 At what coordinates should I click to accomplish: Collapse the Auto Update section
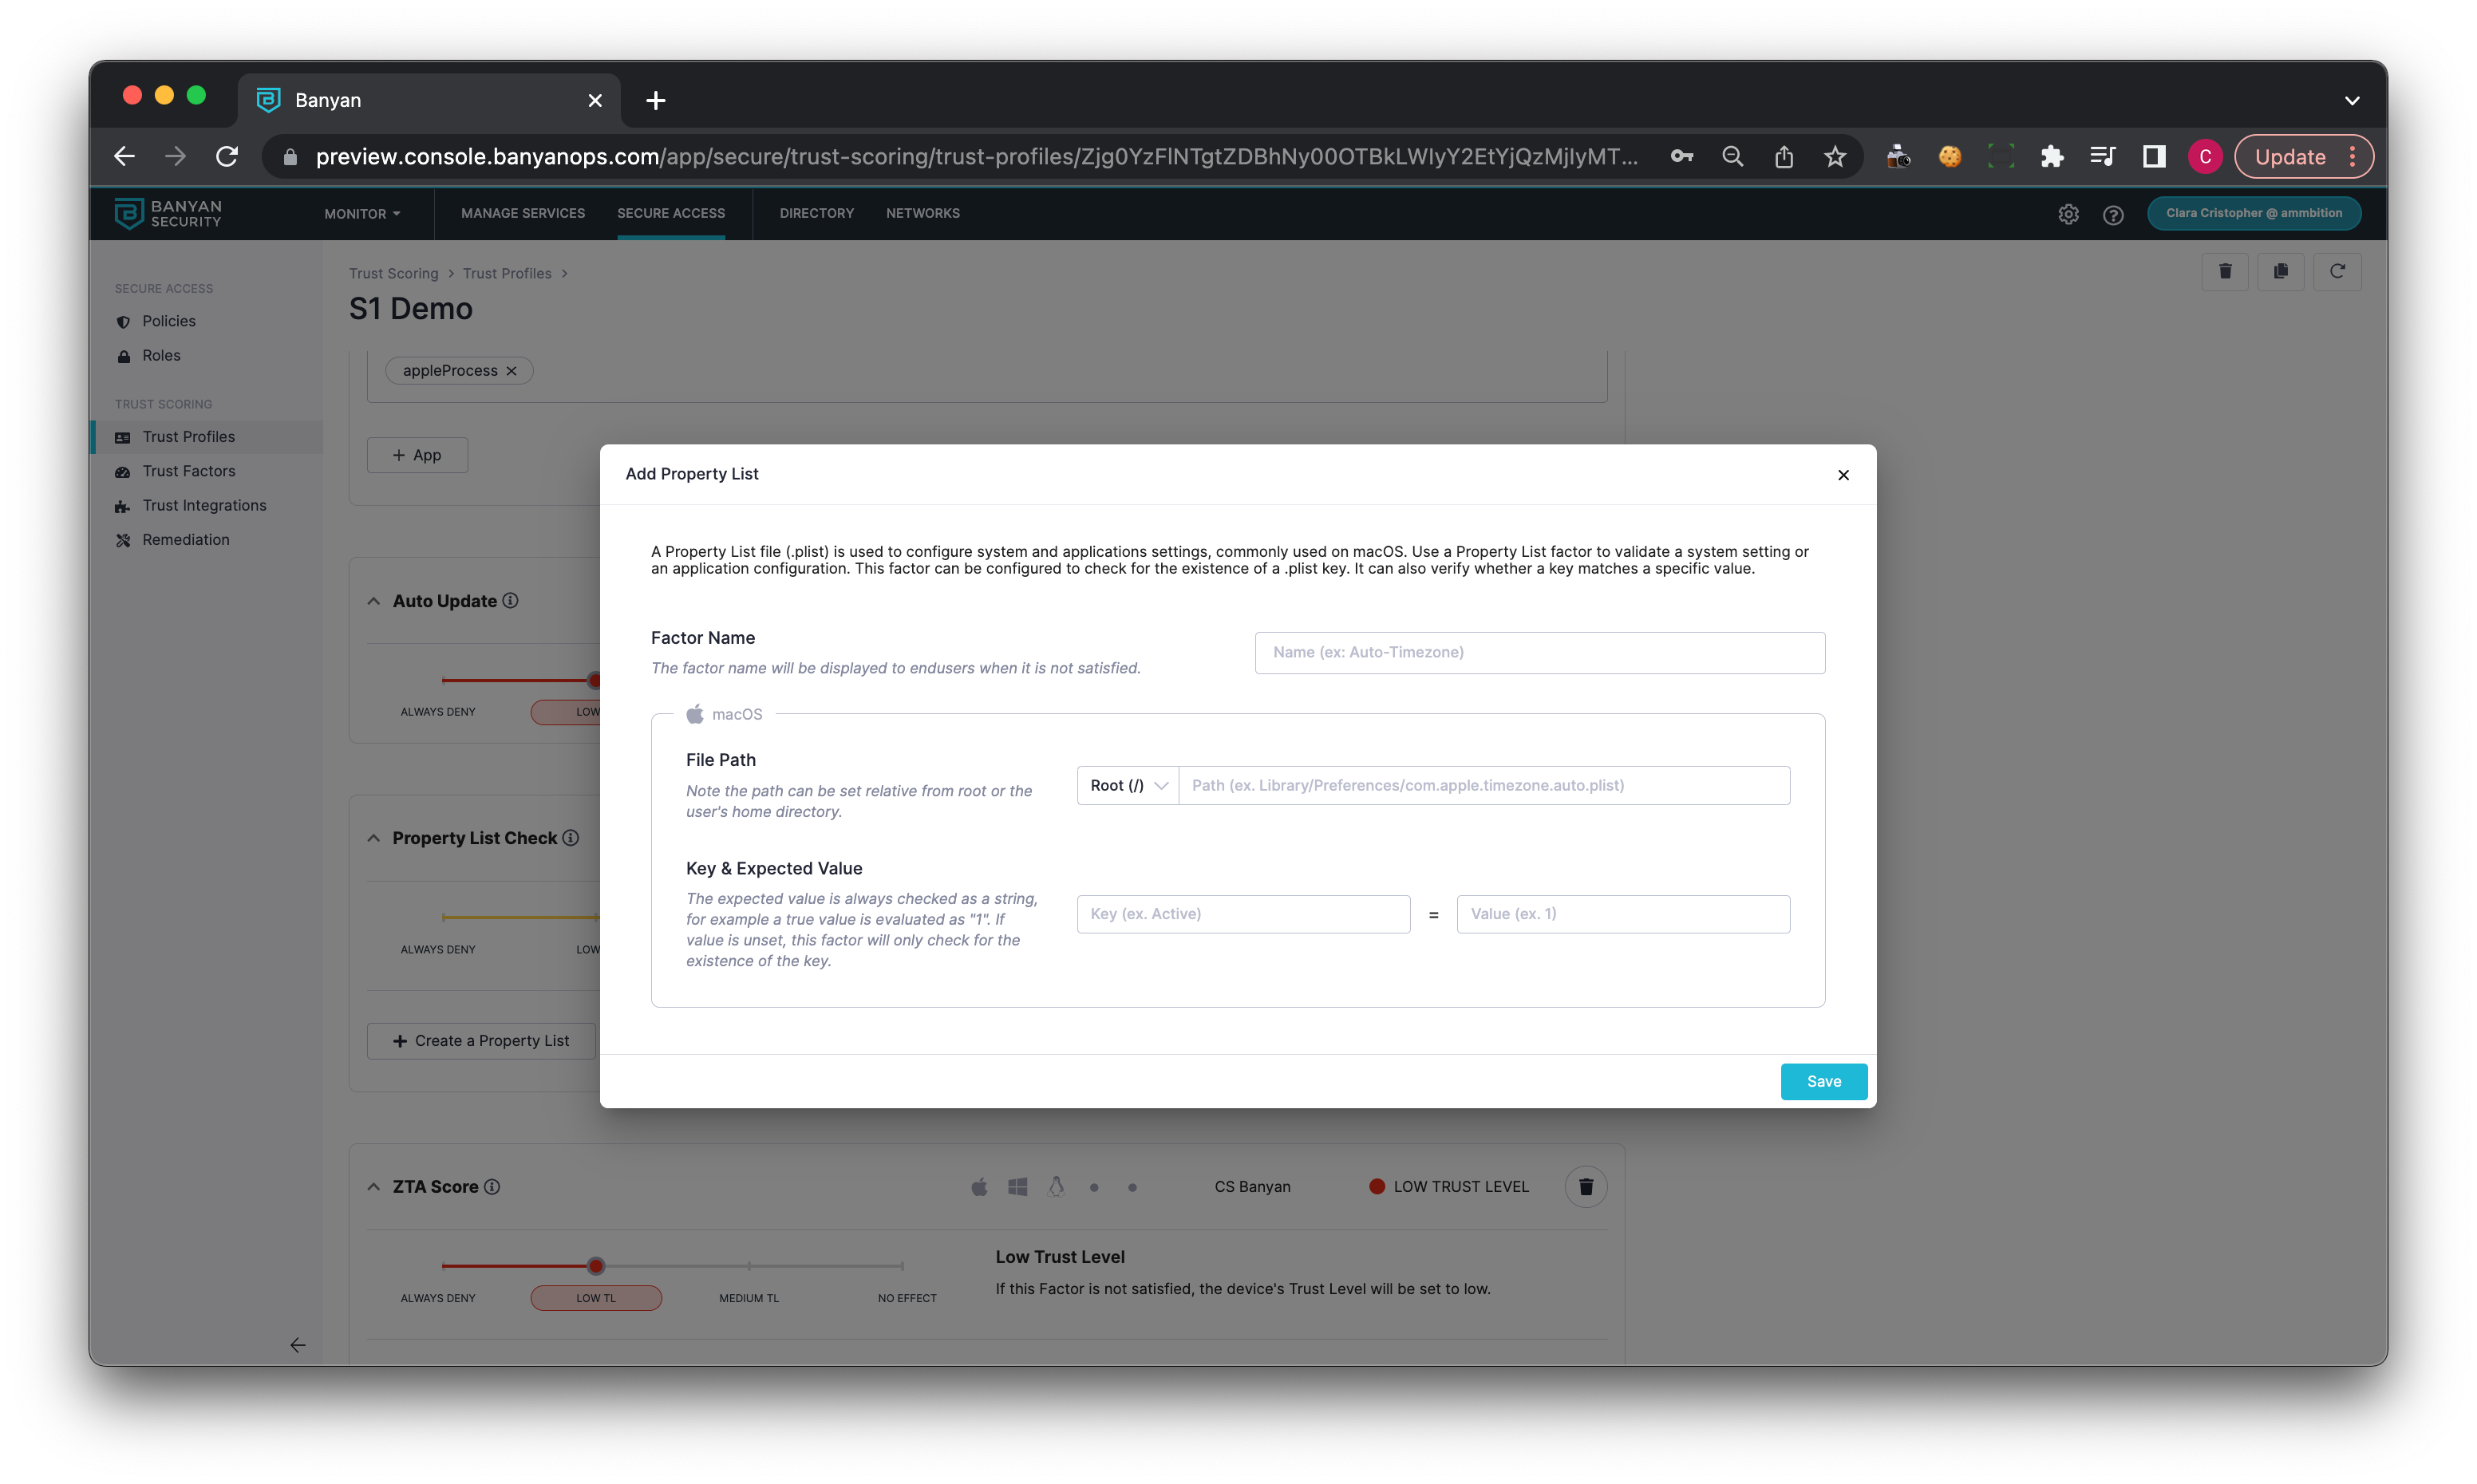(374, 601)
